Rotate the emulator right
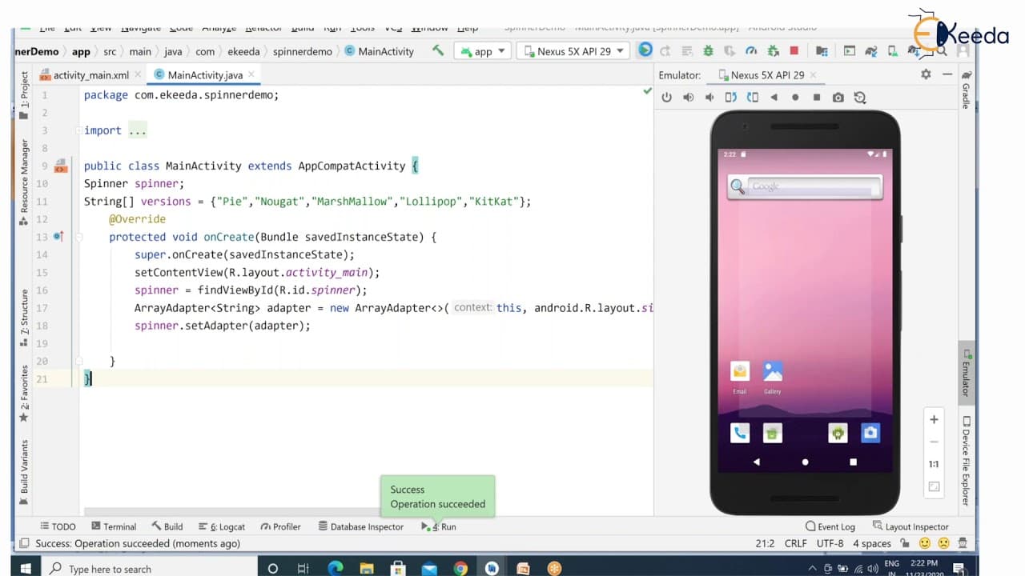Screen dimensions: 1025x576 (x=752, y=98)
